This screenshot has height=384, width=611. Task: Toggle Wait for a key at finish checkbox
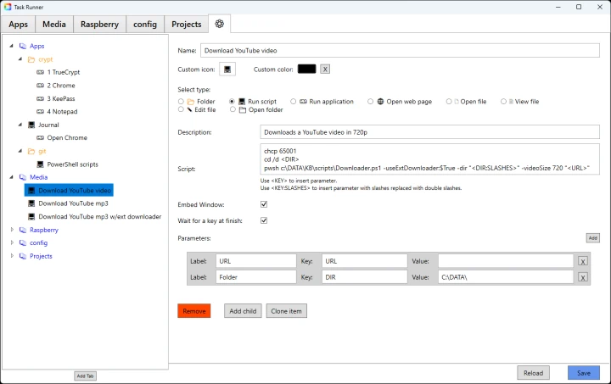click(264, 220)
